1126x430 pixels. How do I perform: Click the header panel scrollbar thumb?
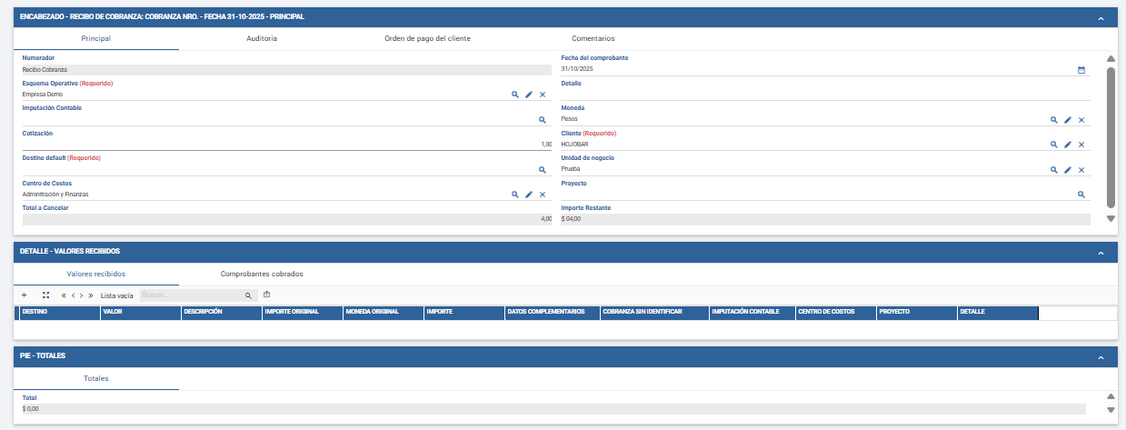(1111, 137)
